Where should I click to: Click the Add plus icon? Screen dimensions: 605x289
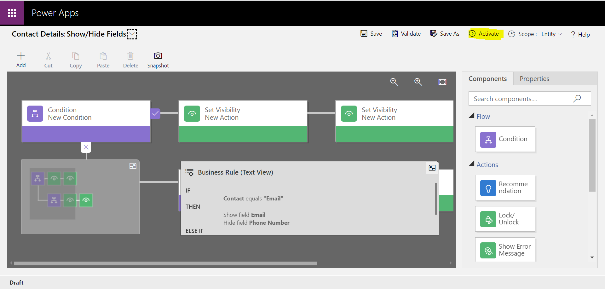pyautogui.click(x=21, y=56)
